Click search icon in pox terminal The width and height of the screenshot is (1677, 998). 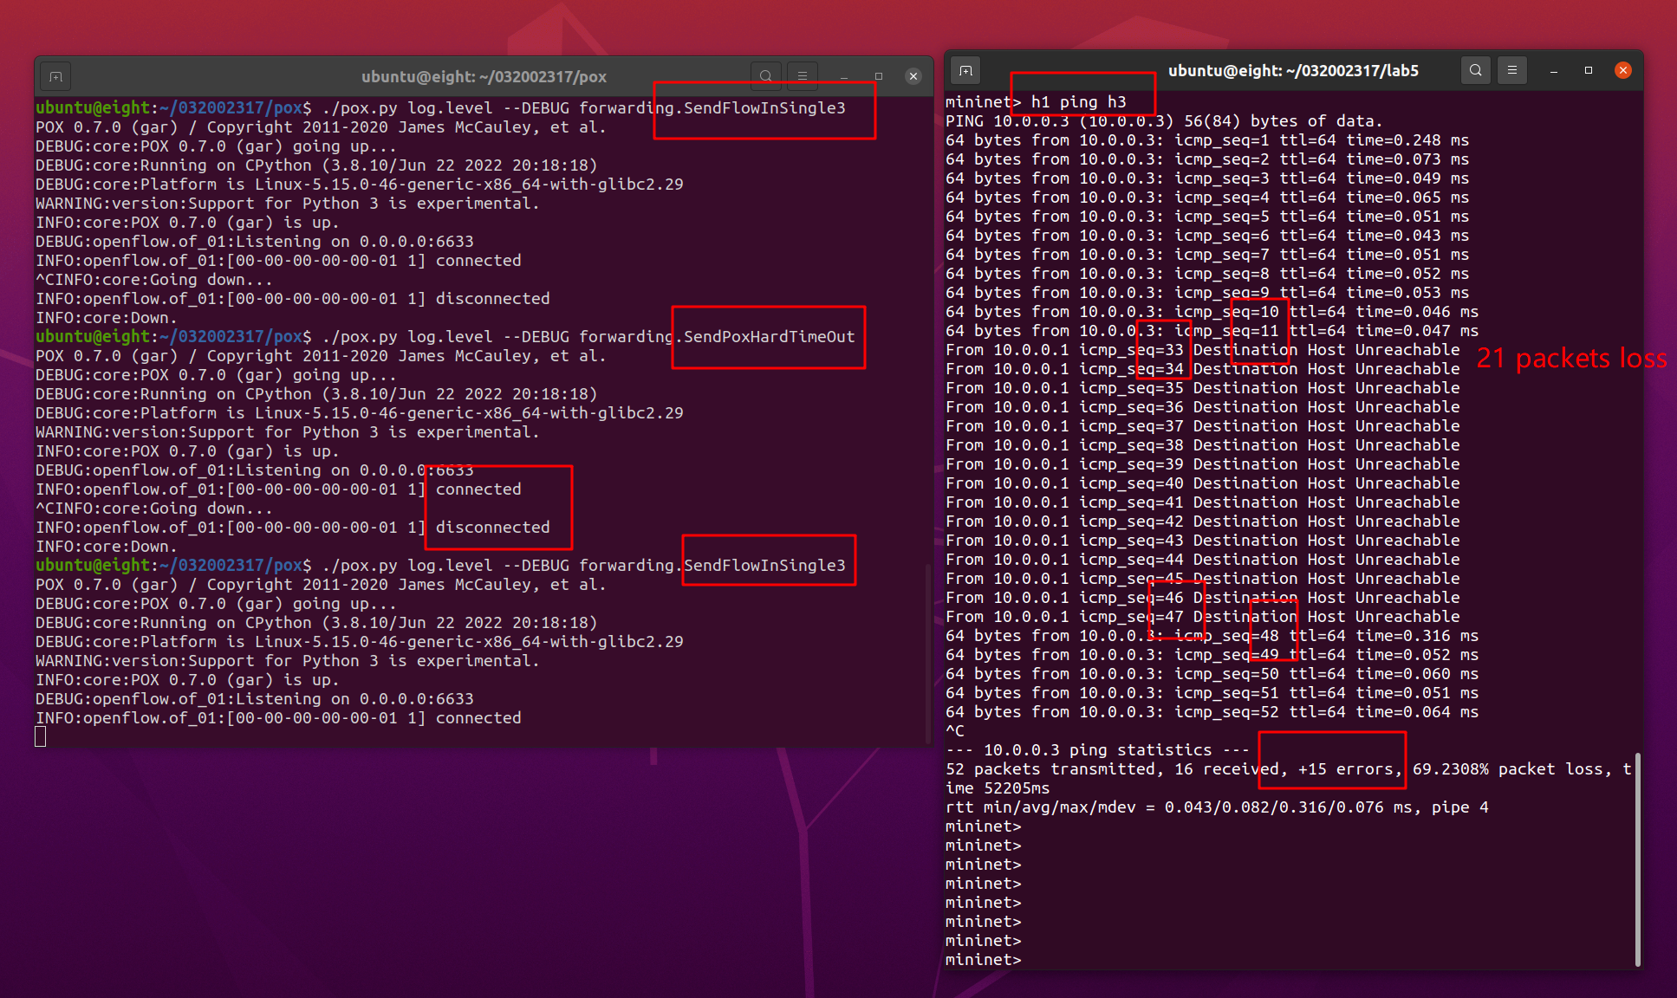coord(765,76)
